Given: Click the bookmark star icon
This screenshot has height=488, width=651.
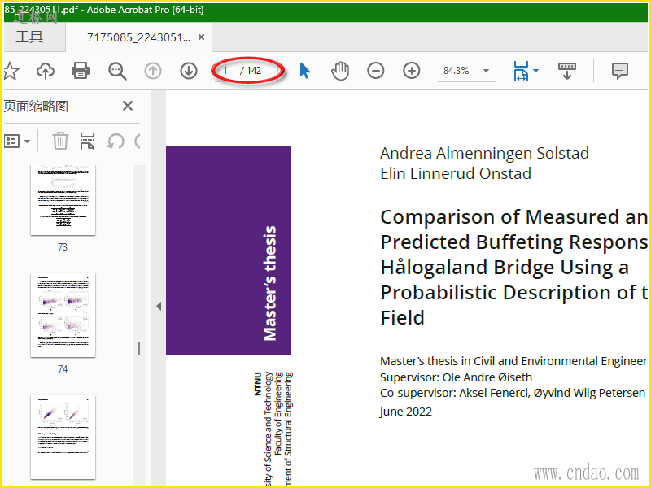Looking at the screenshot, I should point(11,71).
